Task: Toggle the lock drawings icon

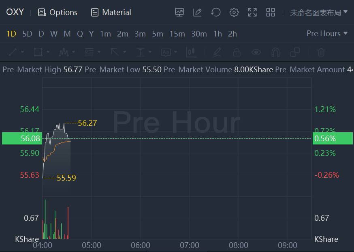Action: click(237, 52)
